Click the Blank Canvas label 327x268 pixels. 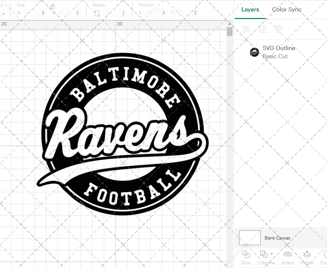277,238
